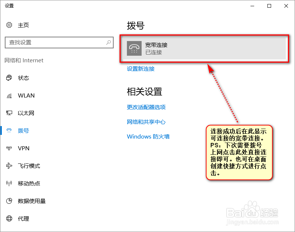Screen dimensions: 295x232
Task: Close the 设置 window
Action: pyautogui.click(x=286, y=6)
